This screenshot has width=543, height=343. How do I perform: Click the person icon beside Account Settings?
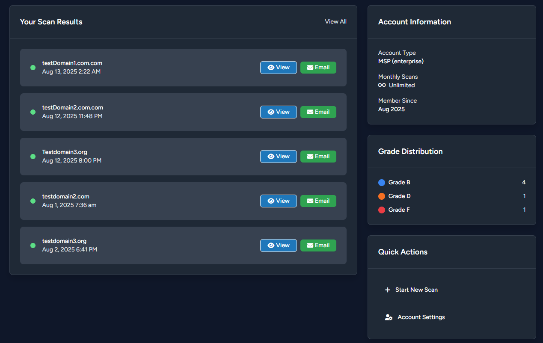(388, 317)
